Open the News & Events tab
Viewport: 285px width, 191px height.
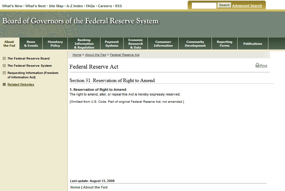pyautogui.click(x=31, y=44)
